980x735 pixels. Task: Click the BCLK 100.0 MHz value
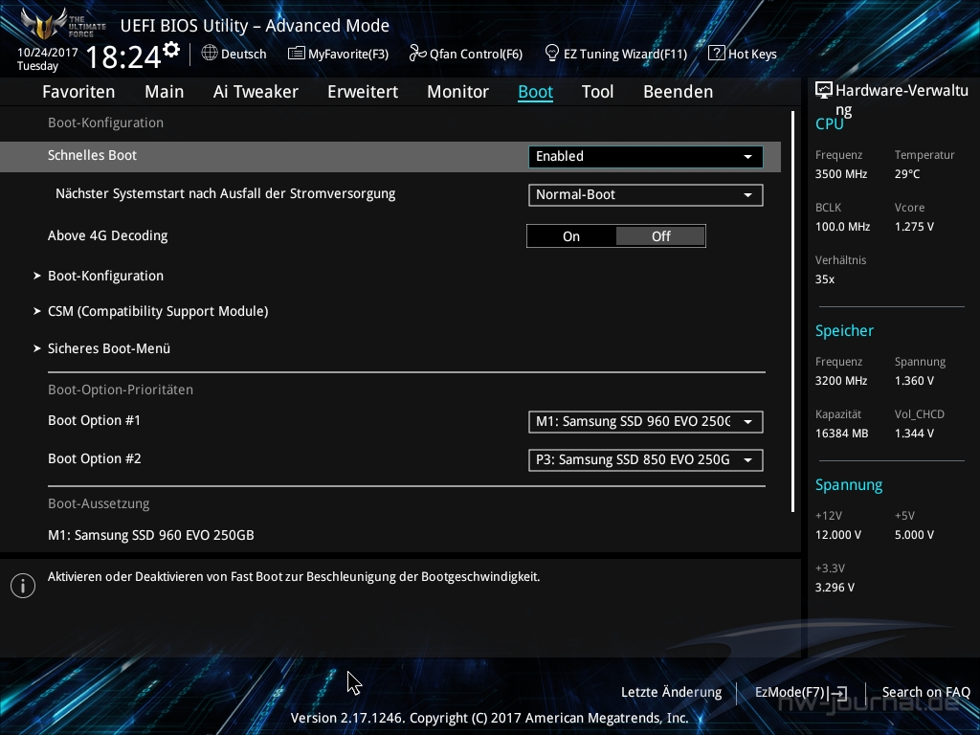click(842, 227)
